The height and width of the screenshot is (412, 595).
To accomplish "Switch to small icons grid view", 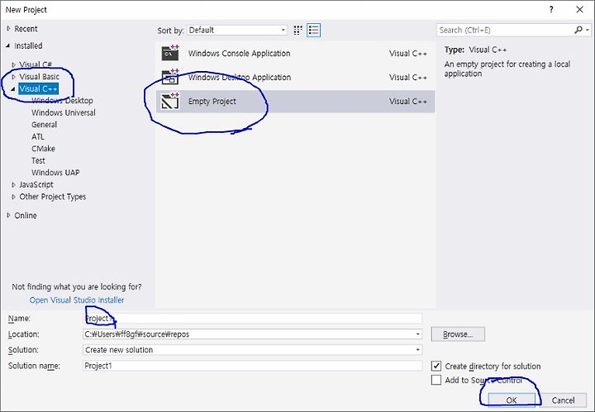I will pos(297,30).
